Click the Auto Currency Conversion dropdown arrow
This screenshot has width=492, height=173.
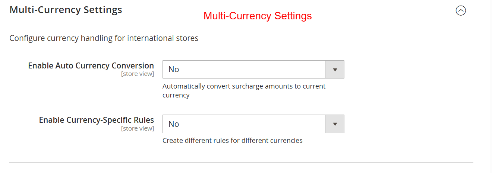[x=335, y=70]
